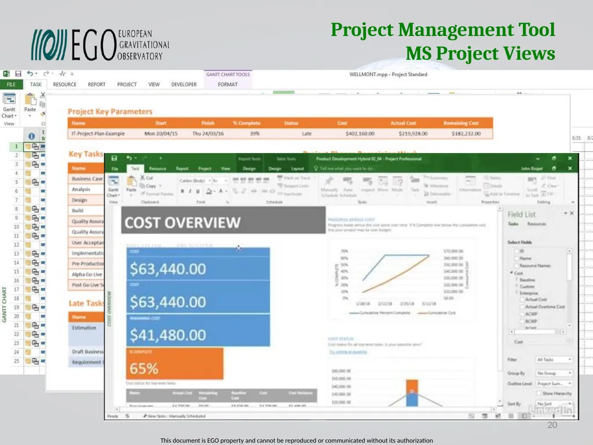Save icon in Project Professional title bar
The image size is (593, 445).
114,158
